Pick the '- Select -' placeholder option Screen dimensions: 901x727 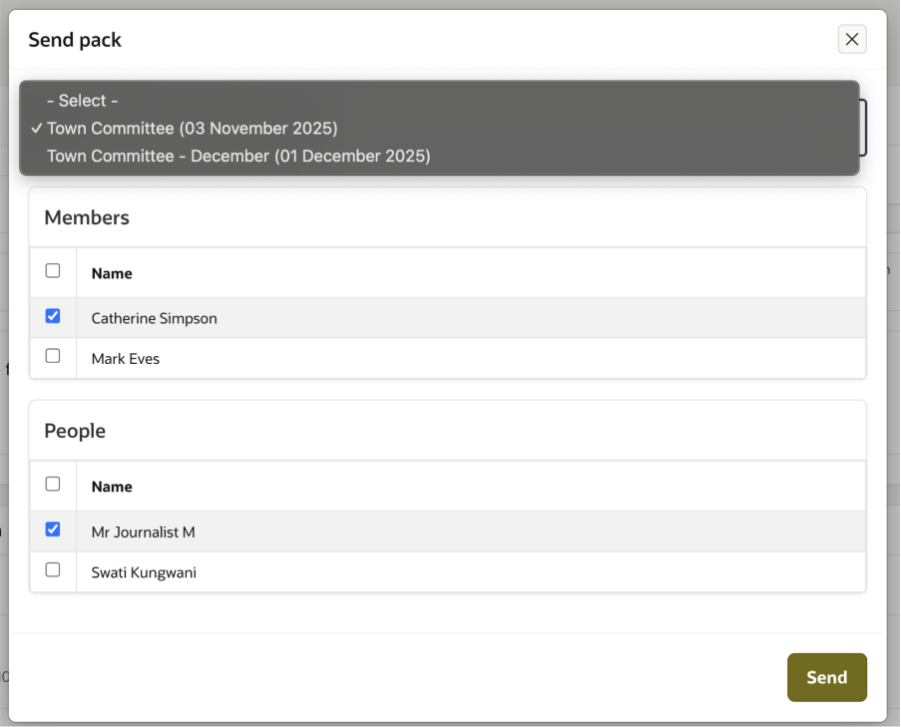coord(83,100)
